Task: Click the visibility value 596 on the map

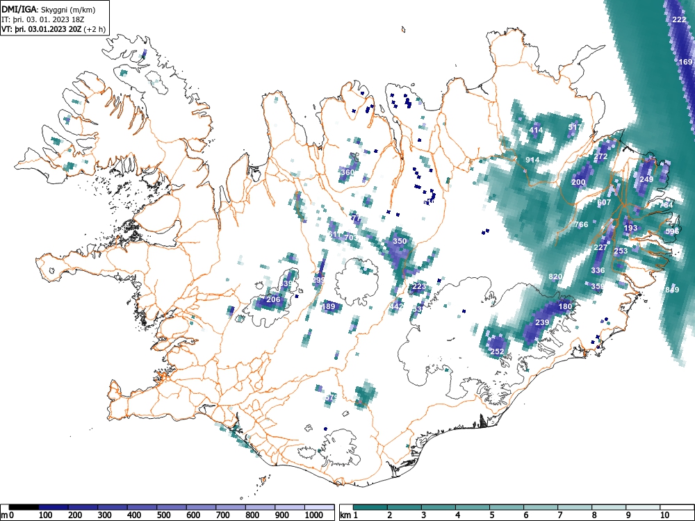Action: click(672, 231)
